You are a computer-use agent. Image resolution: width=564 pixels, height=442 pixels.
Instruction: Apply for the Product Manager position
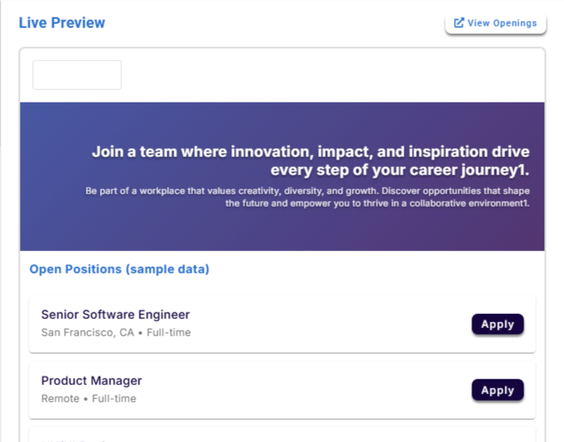tap(497, 391)
